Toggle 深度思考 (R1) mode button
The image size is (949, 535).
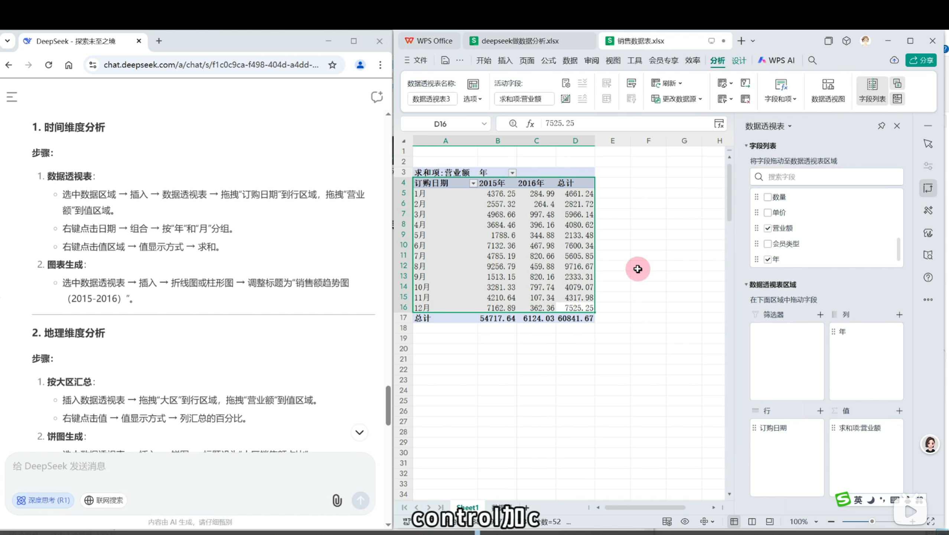(x=43, y=500)
